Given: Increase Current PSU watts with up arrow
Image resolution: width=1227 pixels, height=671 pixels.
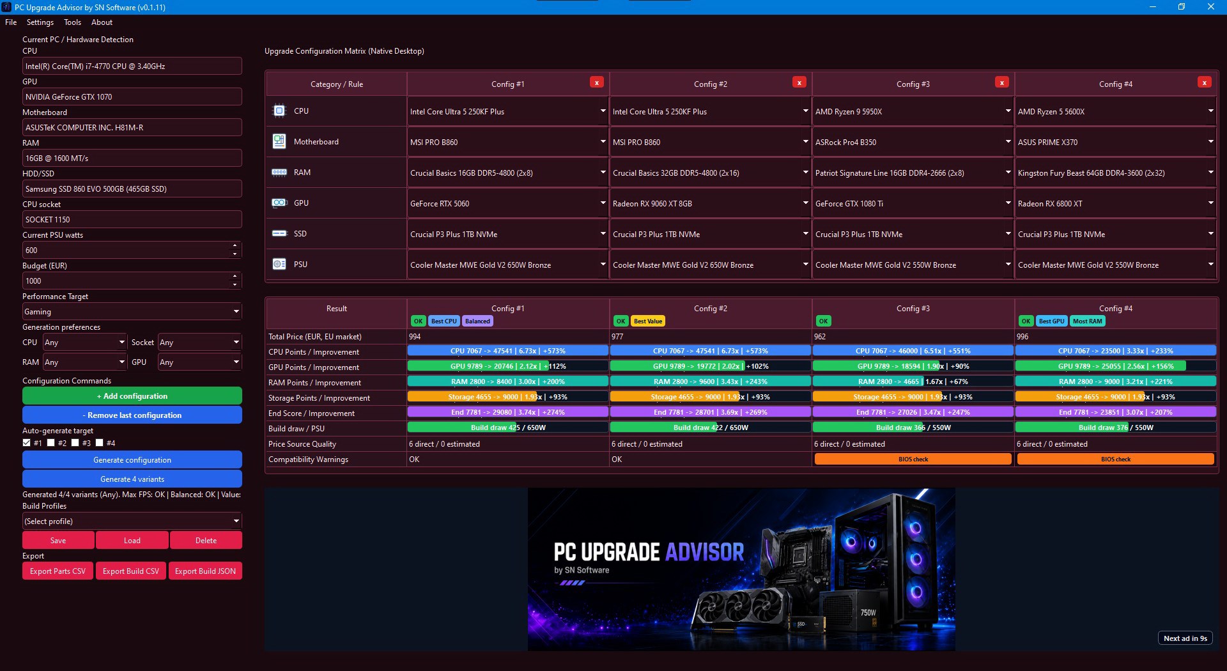Looking at the screenshot, I should coord(235,246).
